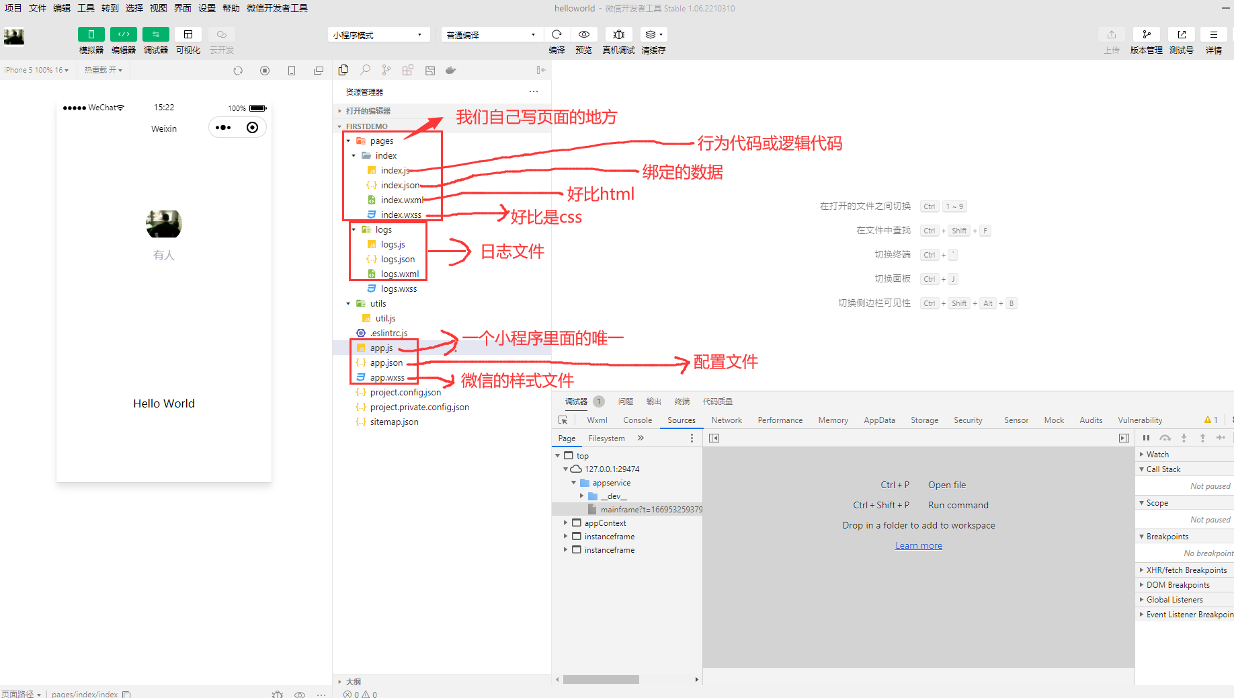The height and width of the screenshot is (698, 1234).
Task: Open the hot reload dropdown
Action: [104, 70]
